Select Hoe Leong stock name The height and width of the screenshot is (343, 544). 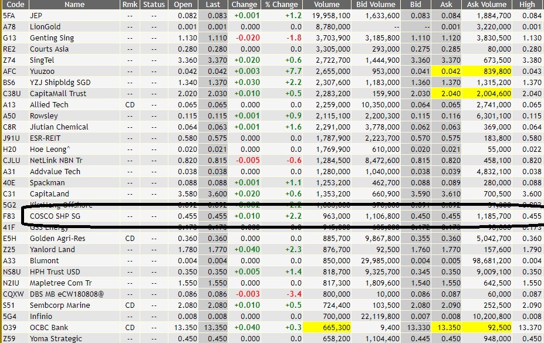(50, 150)
